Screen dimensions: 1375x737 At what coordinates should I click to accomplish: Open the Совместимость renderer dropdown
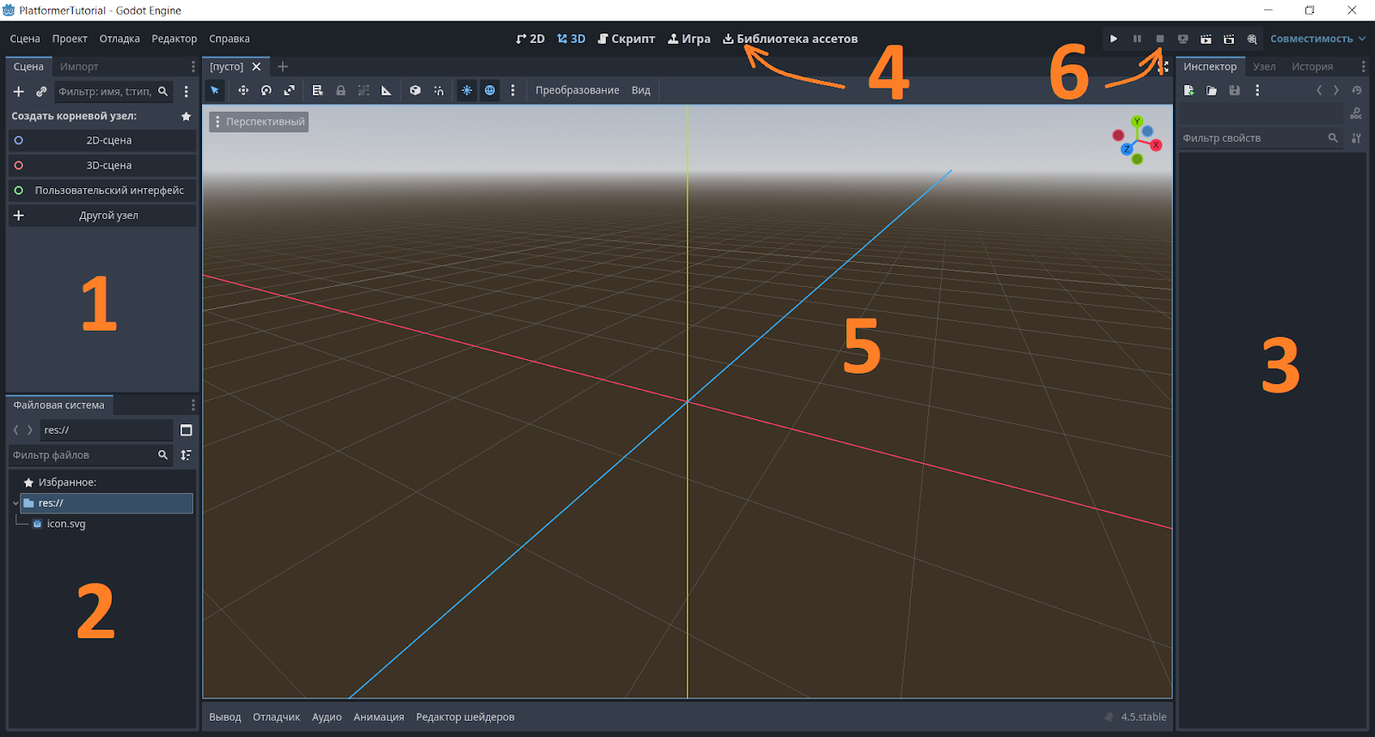[1317, 39]
